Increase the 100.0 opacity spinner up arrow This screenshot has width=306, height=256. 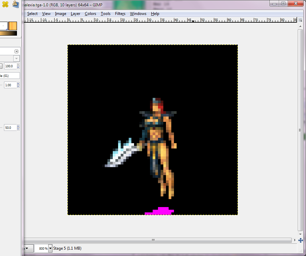click(18, 65)
